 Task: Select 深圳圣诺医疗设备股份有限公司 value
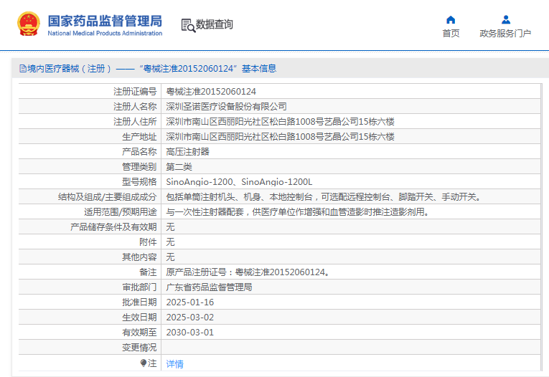point(226,107)
